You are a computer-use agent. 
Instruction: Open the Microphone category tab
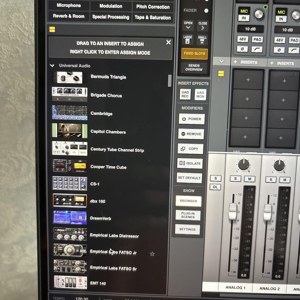coord(69,5)
